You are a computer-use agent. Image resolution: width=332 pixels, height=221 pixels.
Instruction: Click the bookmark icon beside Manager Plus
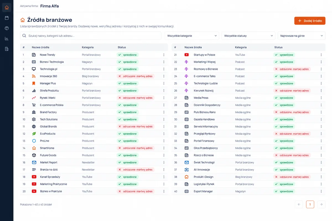click(34, 83)
